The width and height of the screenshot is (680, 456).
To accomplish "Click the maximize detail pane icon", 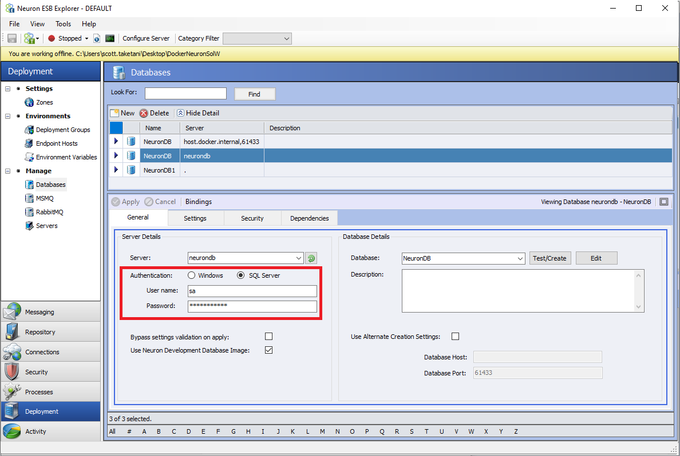I will tap(664, 202).
